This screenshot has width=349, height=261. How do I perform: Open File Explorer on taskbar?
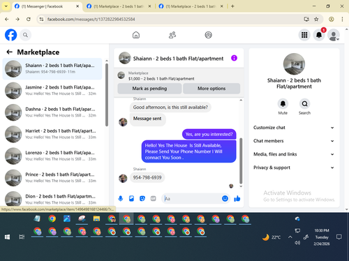(96, 218)
